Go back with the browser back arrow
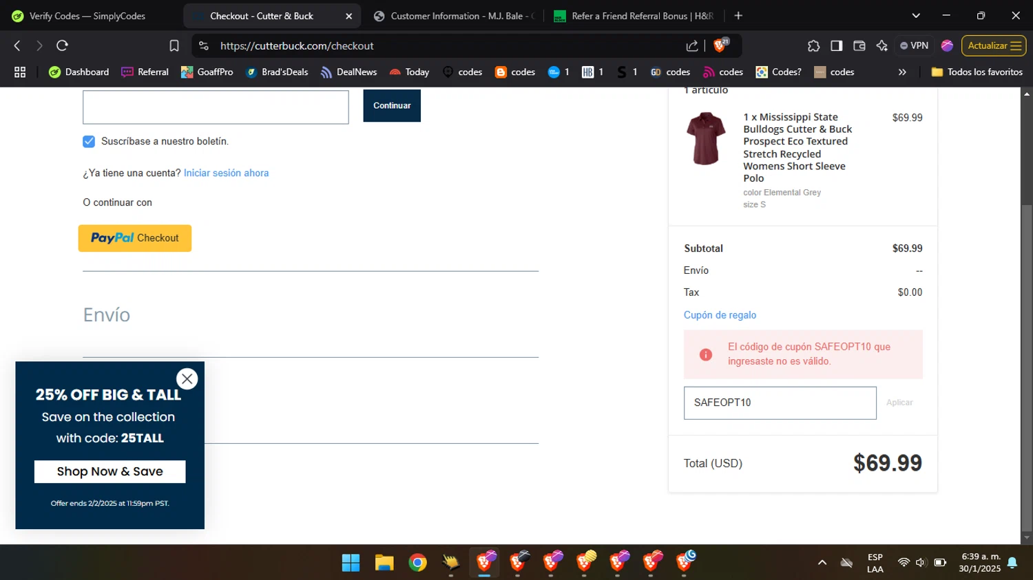Image resolution: width=1033 pixels, height=580 pixels. click(x=17, y=45)
